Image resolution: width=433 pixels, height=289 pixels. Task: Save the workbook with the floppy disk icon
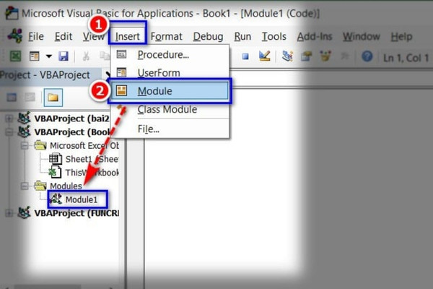pos(64,56)
